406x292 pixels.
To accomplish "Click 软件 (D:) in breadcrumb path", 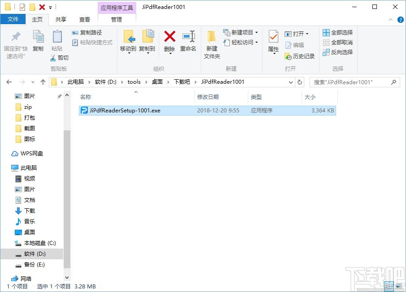I will point(106,82).
